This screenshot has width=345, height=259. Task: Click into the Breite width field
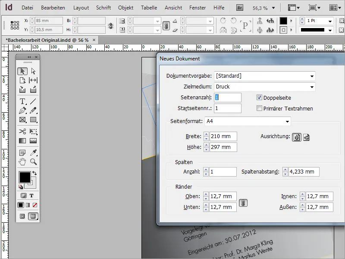click(x=223, y=136)
